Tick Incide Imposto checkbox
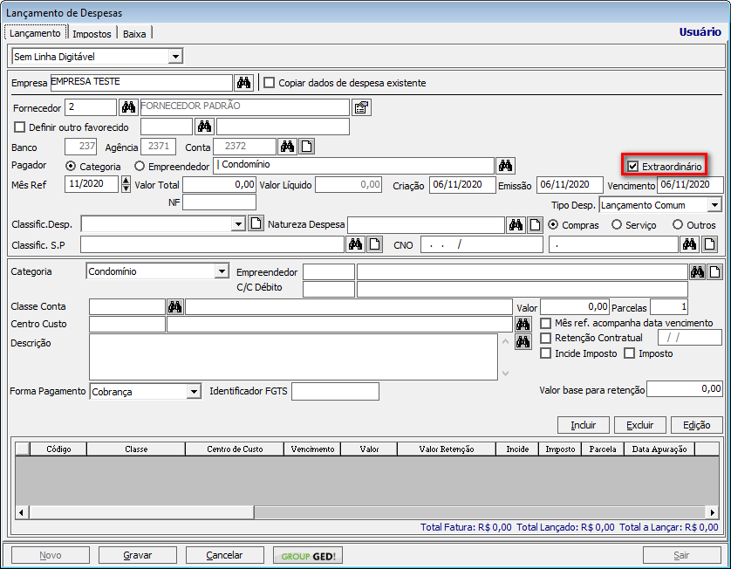The width and height of the screenshot is (731, 569). [x=545, y=353]
